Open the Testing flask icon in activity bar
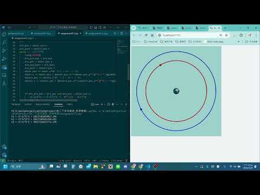 click(x=4, y=83)
